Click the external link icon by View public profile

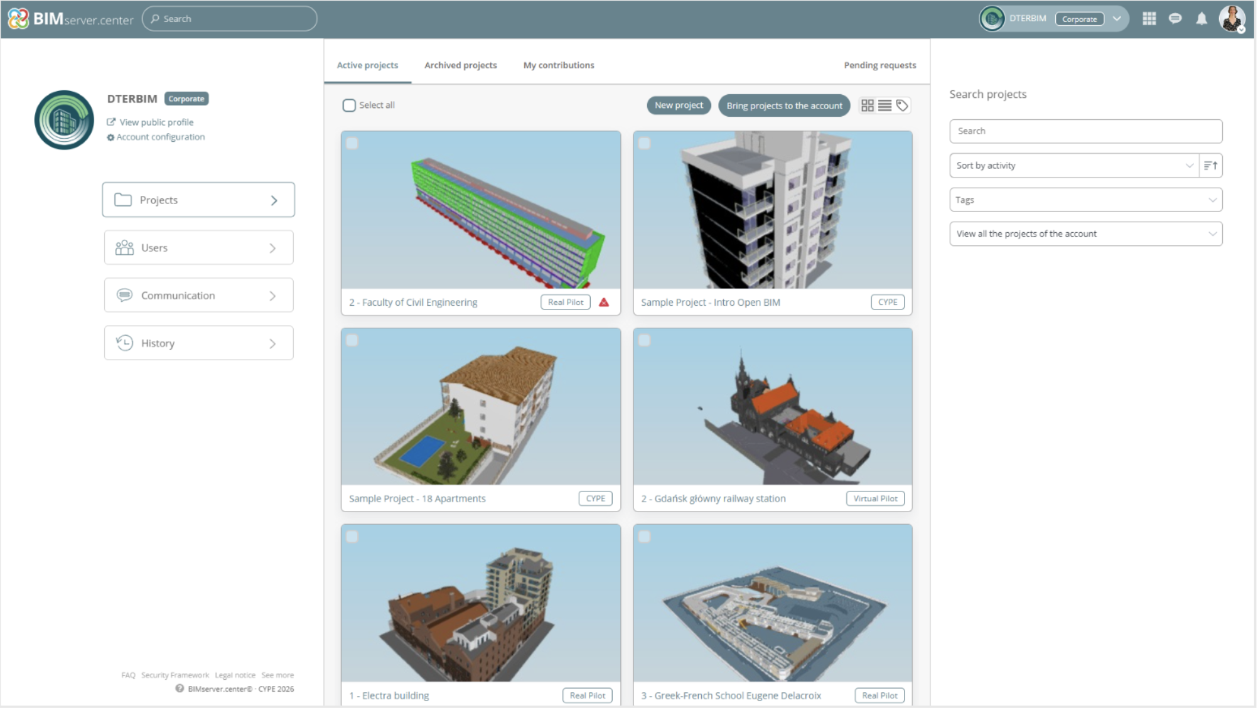coord(111,122)
